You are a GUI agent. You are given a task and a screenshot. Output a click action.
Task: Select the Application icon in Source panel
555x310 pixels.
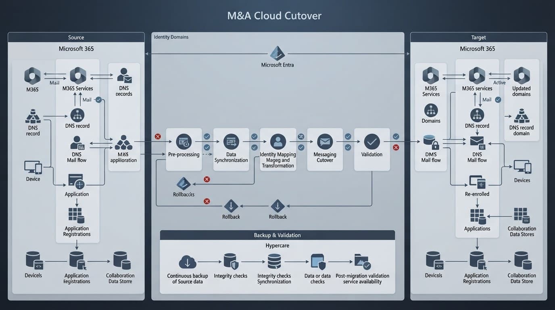(76, 182)
